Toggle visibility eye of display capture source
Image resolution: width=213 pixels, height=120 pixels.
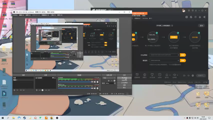coord(53,78)
